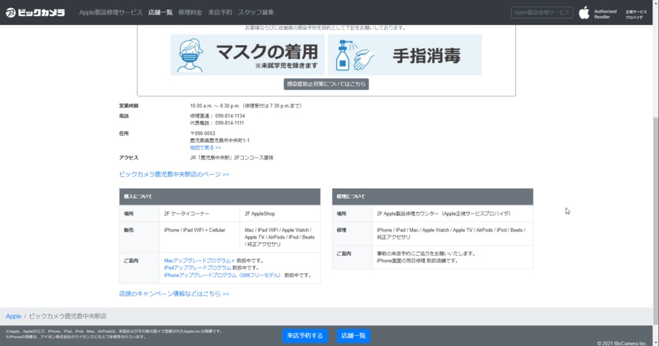This screenshot has height=346, width=659.
Task: Click the 2F ケータイコーナー cell
Action: pos(200,214)
